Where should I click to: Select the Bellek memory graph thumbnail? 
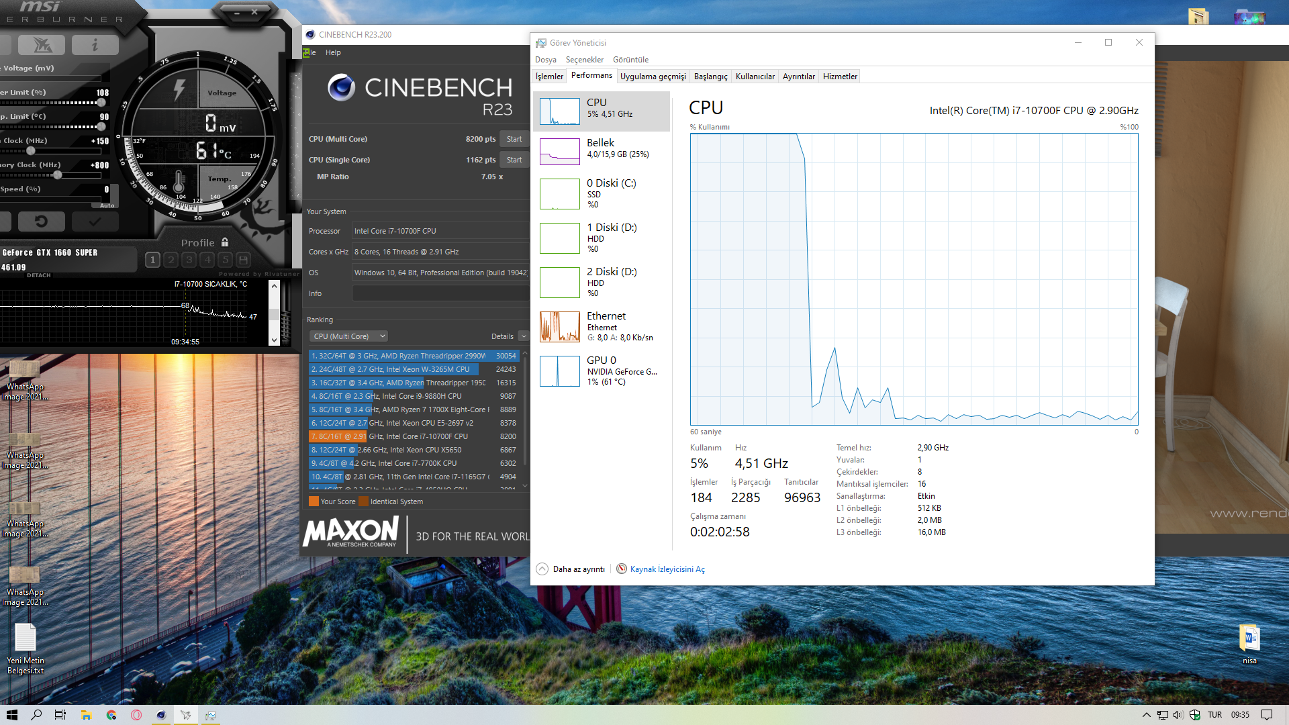(559, 152)
